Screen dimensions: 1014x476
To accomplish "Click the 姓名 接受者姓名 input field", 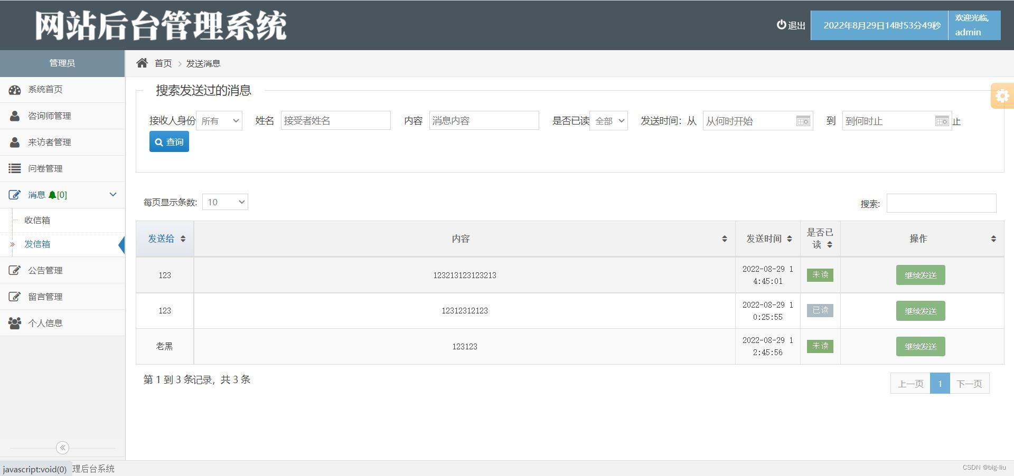I will coord(336,120).
